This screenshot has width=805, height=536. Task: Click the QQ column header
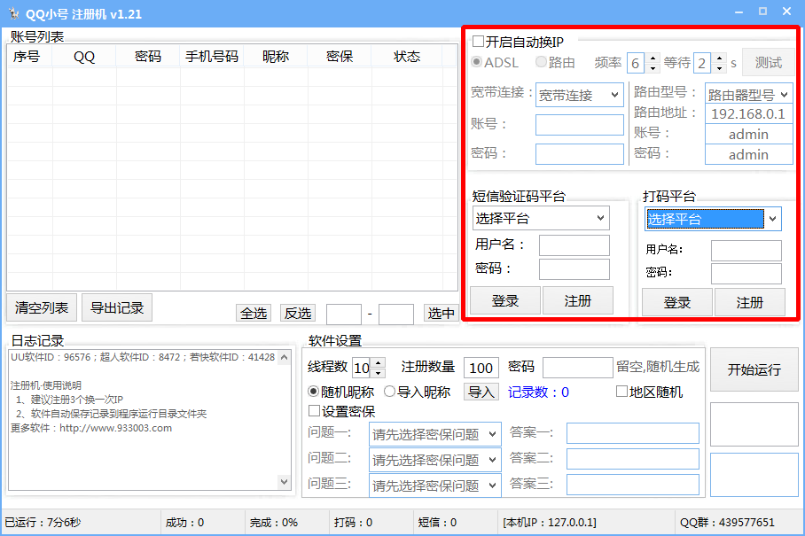tap(84, 57)
